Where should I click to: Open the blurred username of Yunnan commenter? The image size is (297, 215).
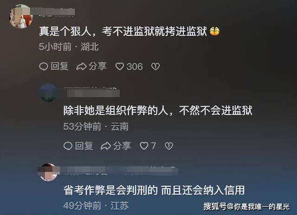[x=92, y=93]
